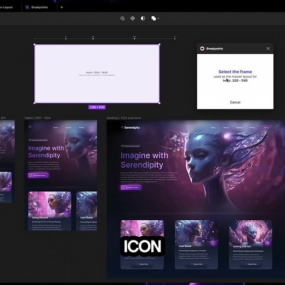The image size is (285, 285).
Task: Click the 'horiz. 320 - 599' text
Action: point(235,81)
